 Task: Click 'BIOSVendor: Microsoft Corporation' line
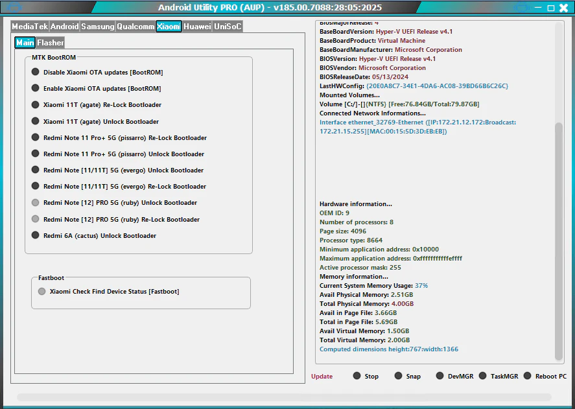coord(373,68)
